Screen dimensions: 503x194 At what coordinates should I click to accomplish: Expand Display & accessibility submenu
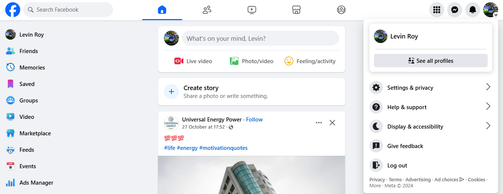click(x=430, y=127)
